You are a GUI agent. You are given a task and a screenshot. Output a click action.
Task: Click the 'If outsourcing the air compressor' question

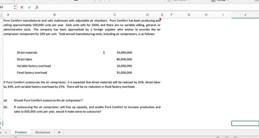coord(87,109)
